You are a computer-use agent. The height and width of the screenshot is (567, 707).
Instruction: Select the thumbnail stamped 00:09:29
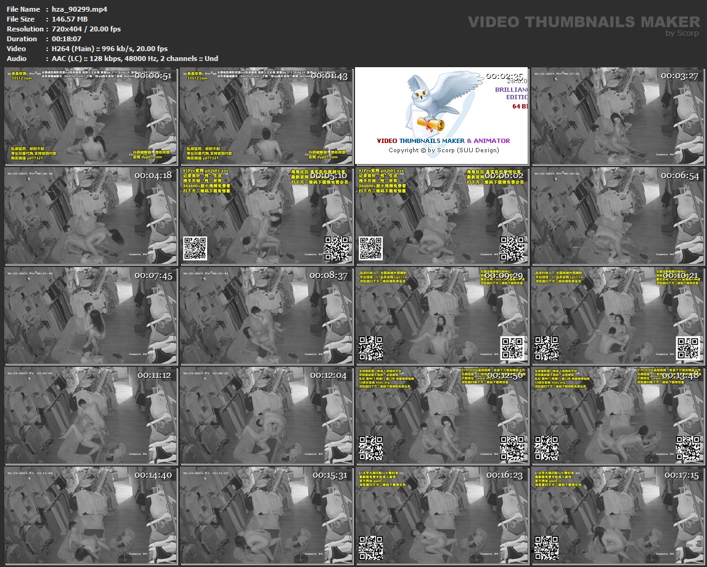(441, 316)
